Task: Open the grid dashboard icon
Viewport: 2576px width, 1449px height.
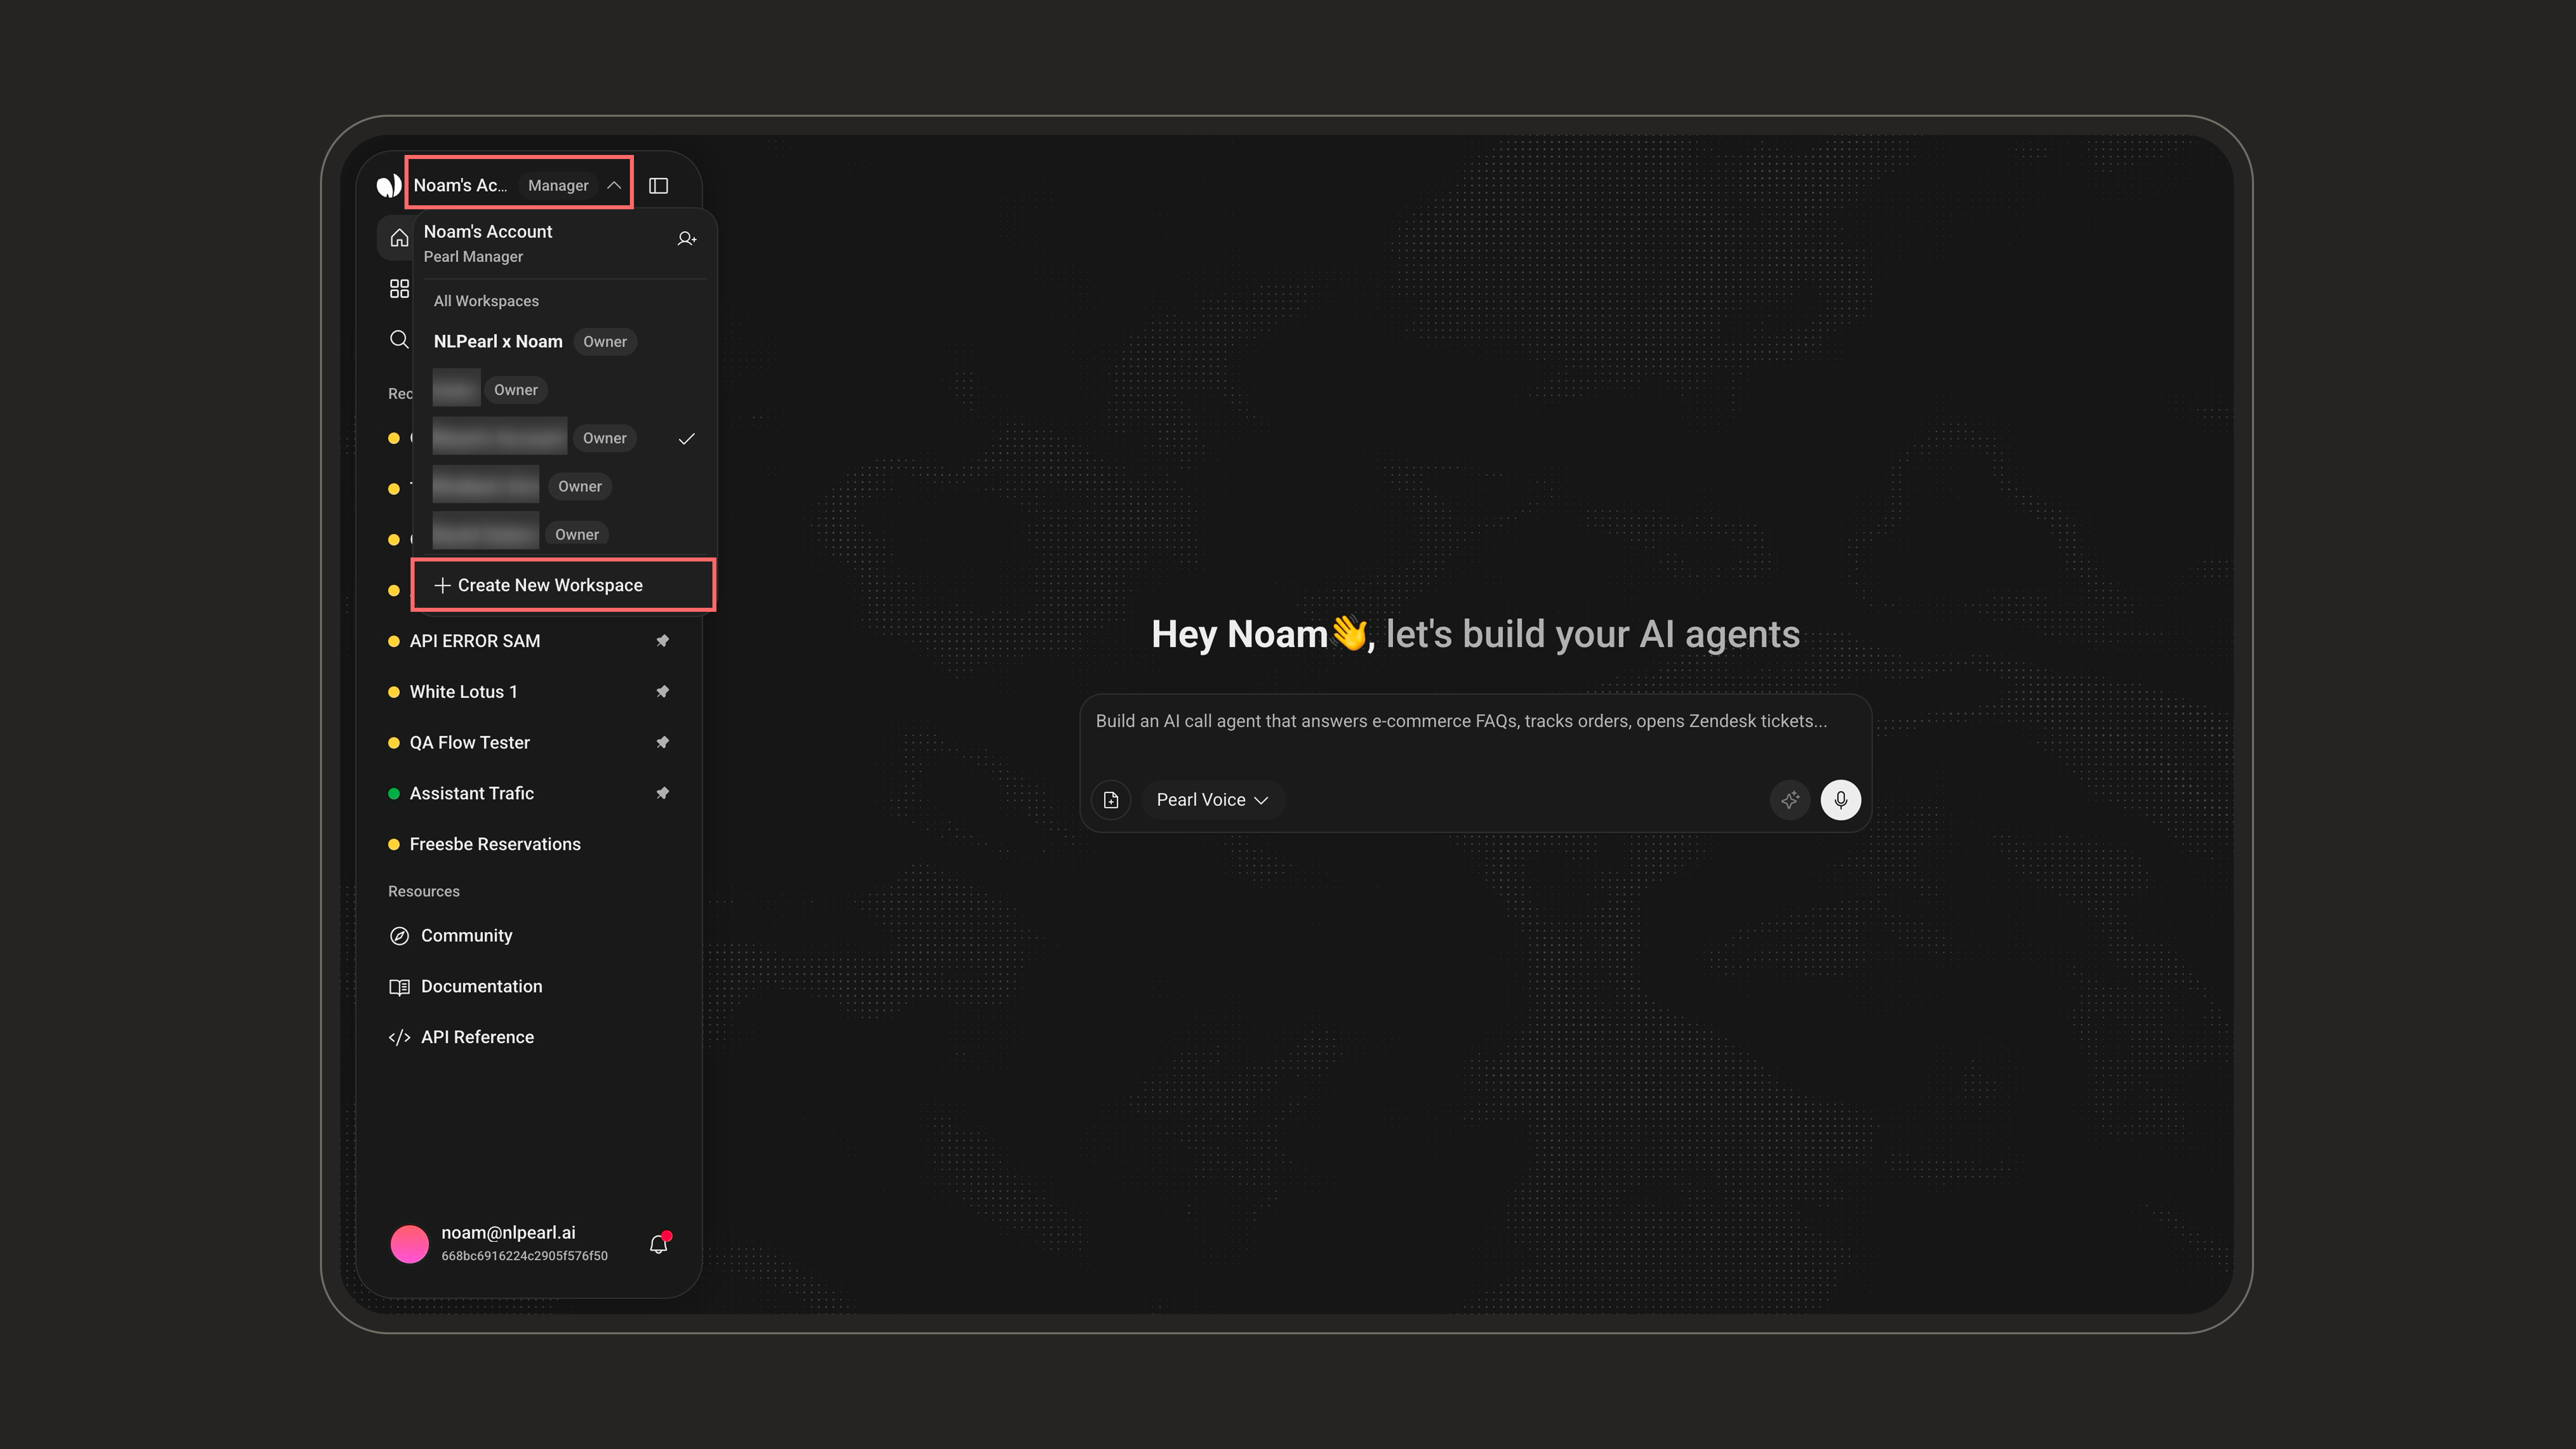Action: point(399,289)
